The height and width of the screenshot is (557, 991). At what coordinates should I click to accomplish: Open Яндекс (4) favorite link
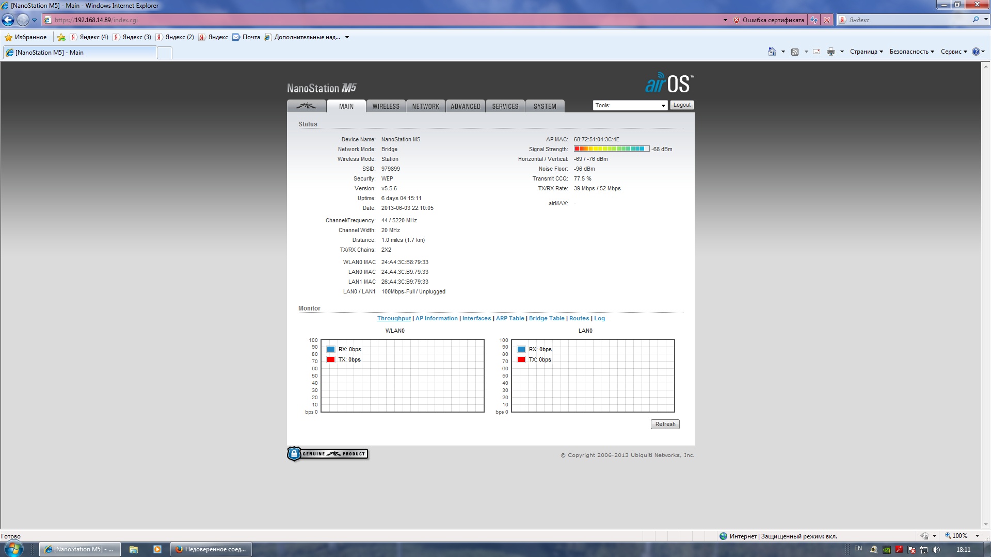click(x=89, y=37)
